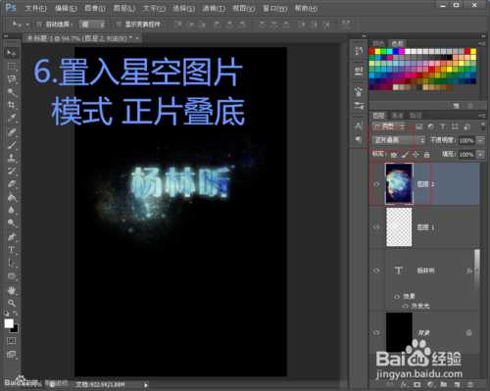This screenshot has height=391, width=490.
Task: Select the Clone Stamp tool
Action: 12,158
